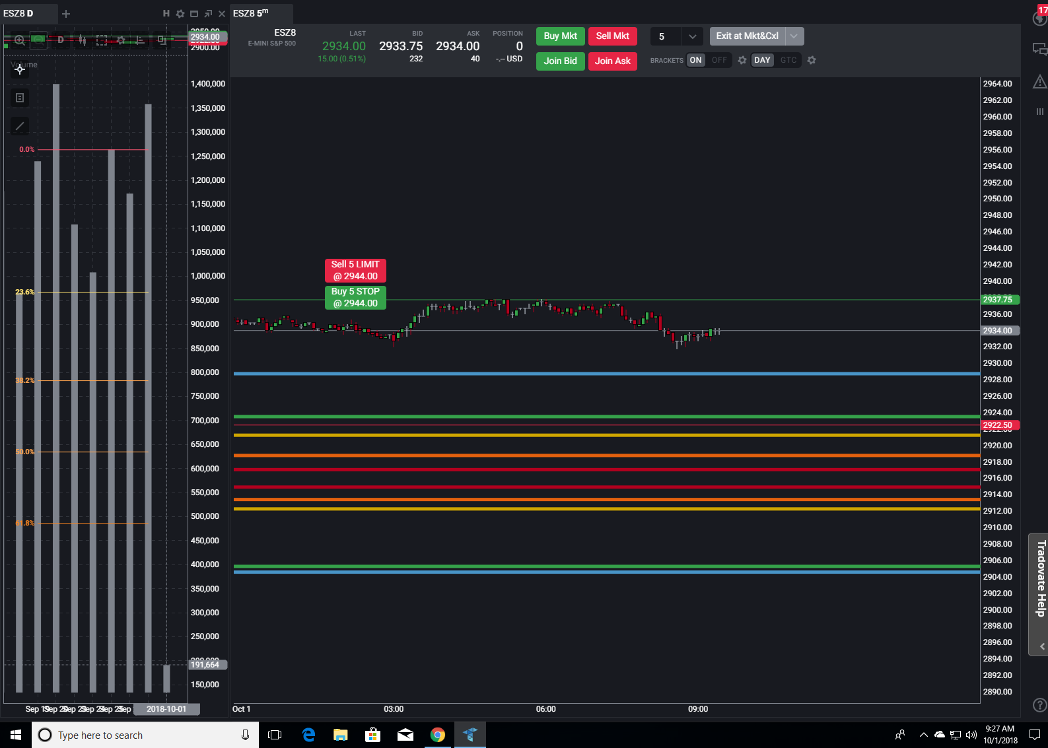Open time-in-force settings gear icon
The image size is (1048, 748).
coord(812,60)
